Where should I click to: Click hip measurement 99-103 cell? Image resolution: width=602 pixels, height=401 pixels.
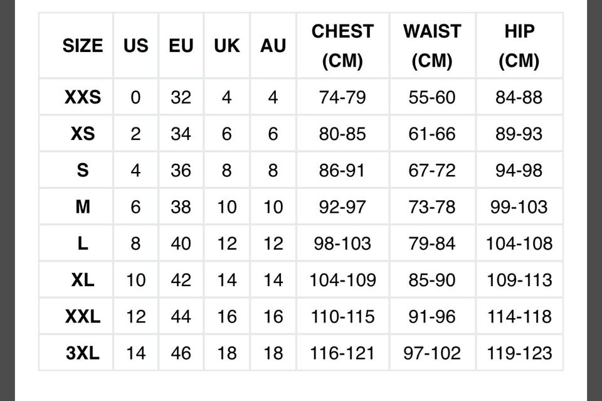click(519, 206)
